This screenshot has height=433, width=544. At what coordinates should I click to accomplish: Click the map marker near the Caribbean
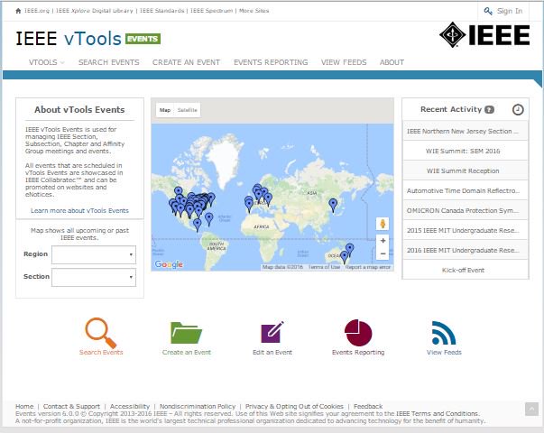click(x=209, y=219)
